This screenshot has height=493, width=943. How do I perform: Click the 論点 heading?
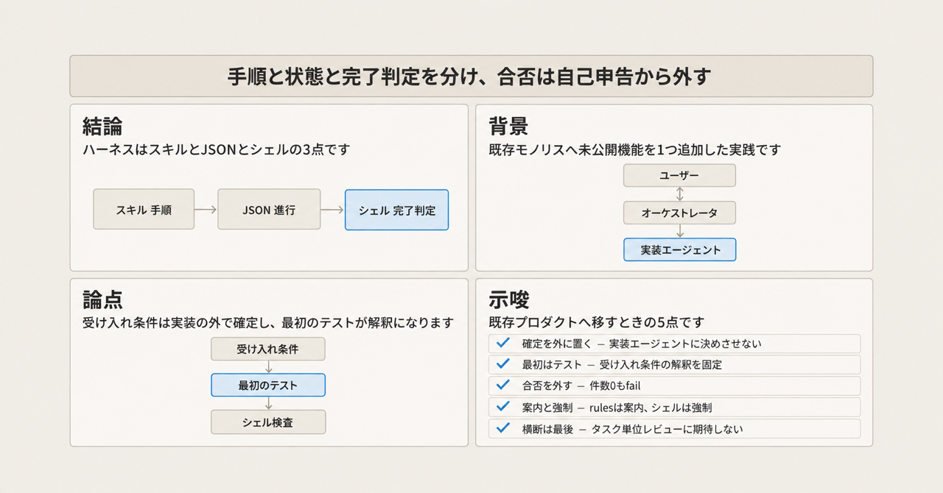(102, 299)
